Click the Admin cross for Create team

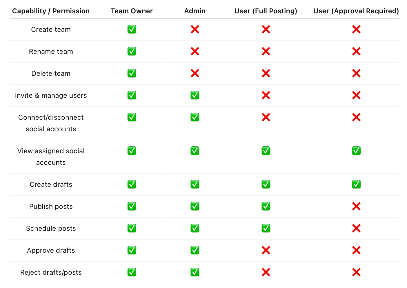point(195,29)
